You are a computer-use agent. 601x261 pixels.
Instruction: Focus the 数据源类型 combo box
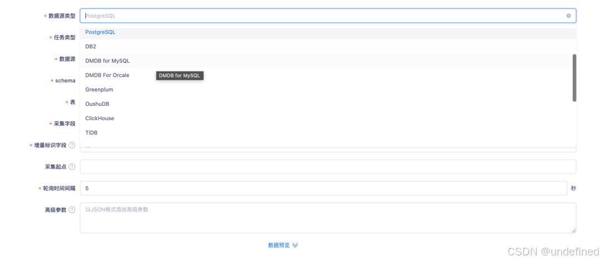[328, 16]
